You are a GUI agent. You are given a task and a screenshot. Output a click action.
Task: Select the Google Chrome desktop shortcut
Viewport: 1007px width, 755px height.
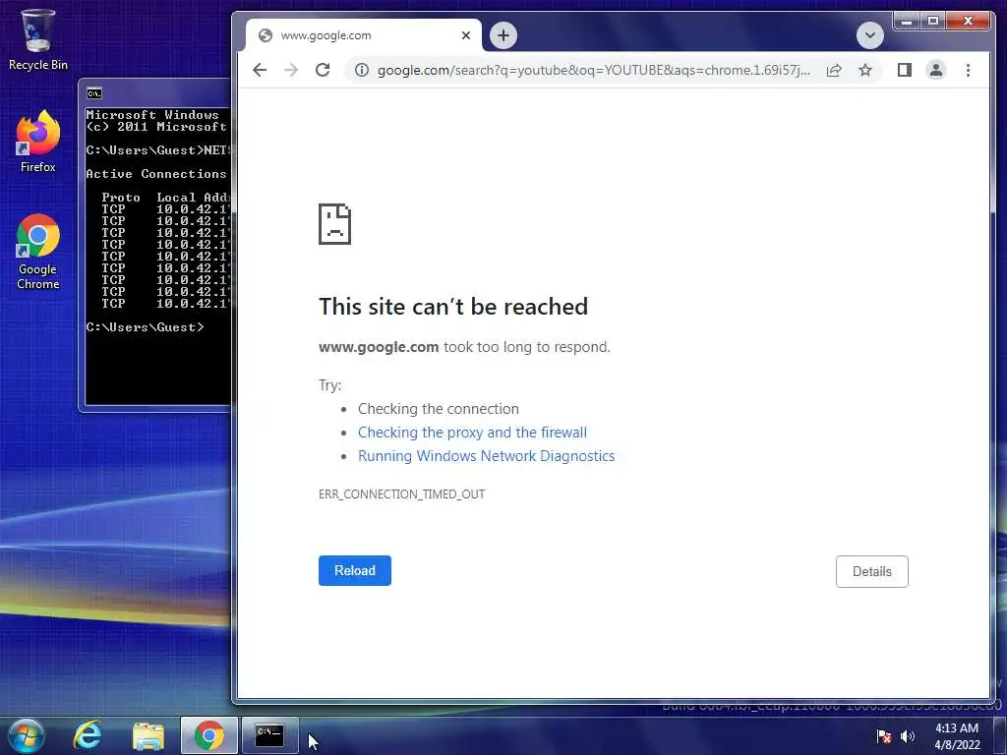(38, 251)
